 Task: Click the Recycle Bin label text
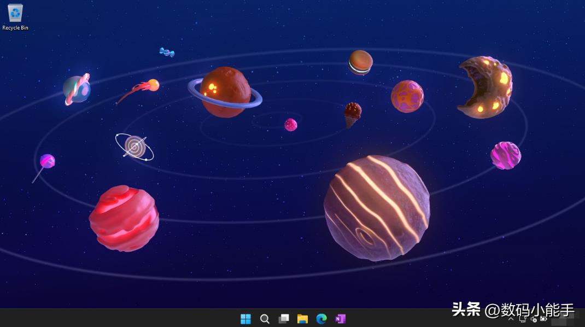[15, 28]
